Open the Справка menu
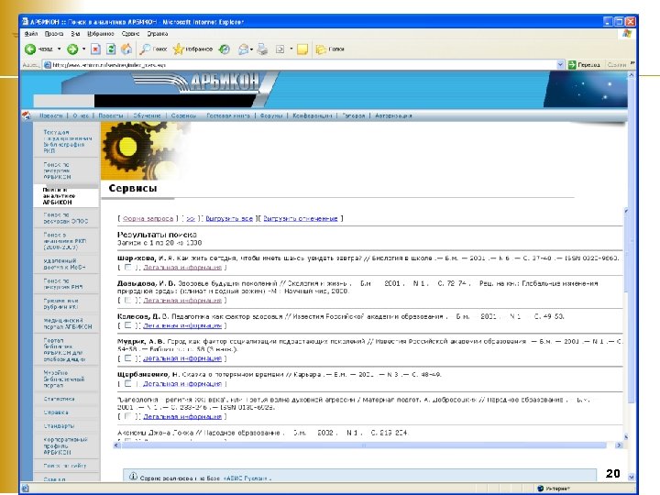The image size is (660, 495). [x=158, y=34]
